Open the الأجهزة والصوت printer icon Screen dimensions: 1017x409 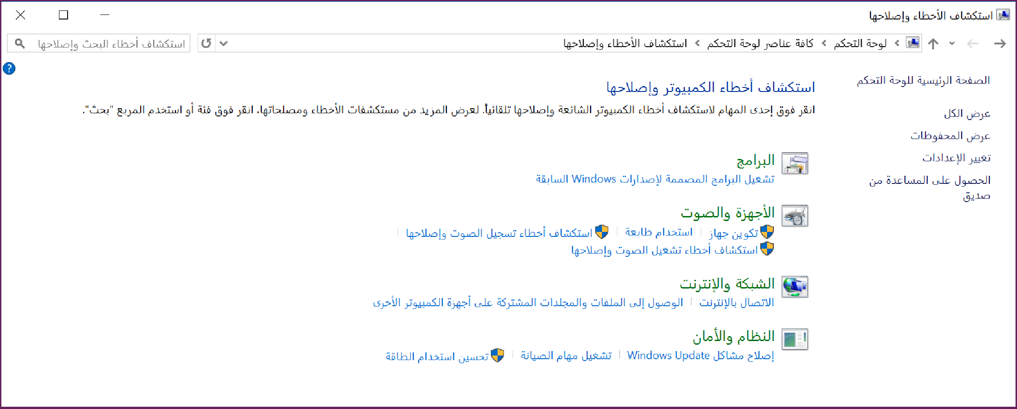[x=795, y=216]
